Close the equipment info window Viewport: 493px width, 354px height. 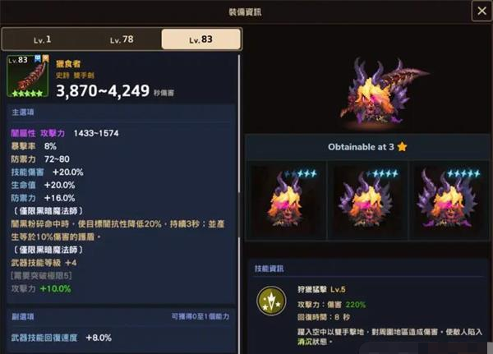(x=481, y=11)
